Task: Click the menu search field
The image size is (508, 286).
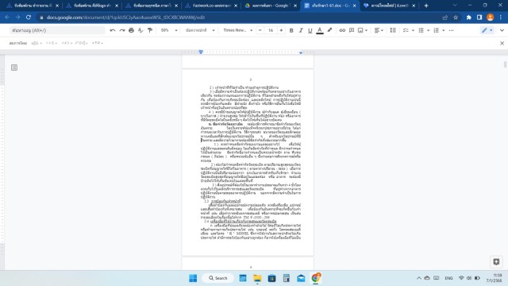Action: pos(57,30)
